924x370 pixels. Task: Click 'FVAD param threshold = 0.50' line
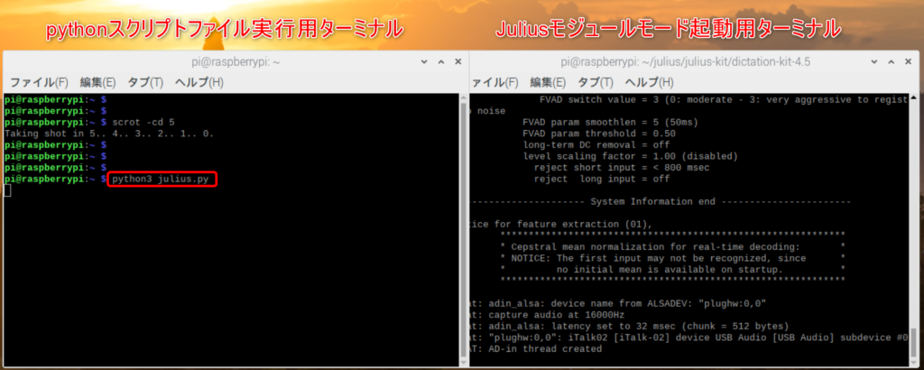pyautogui.click(x=599, y=134)
